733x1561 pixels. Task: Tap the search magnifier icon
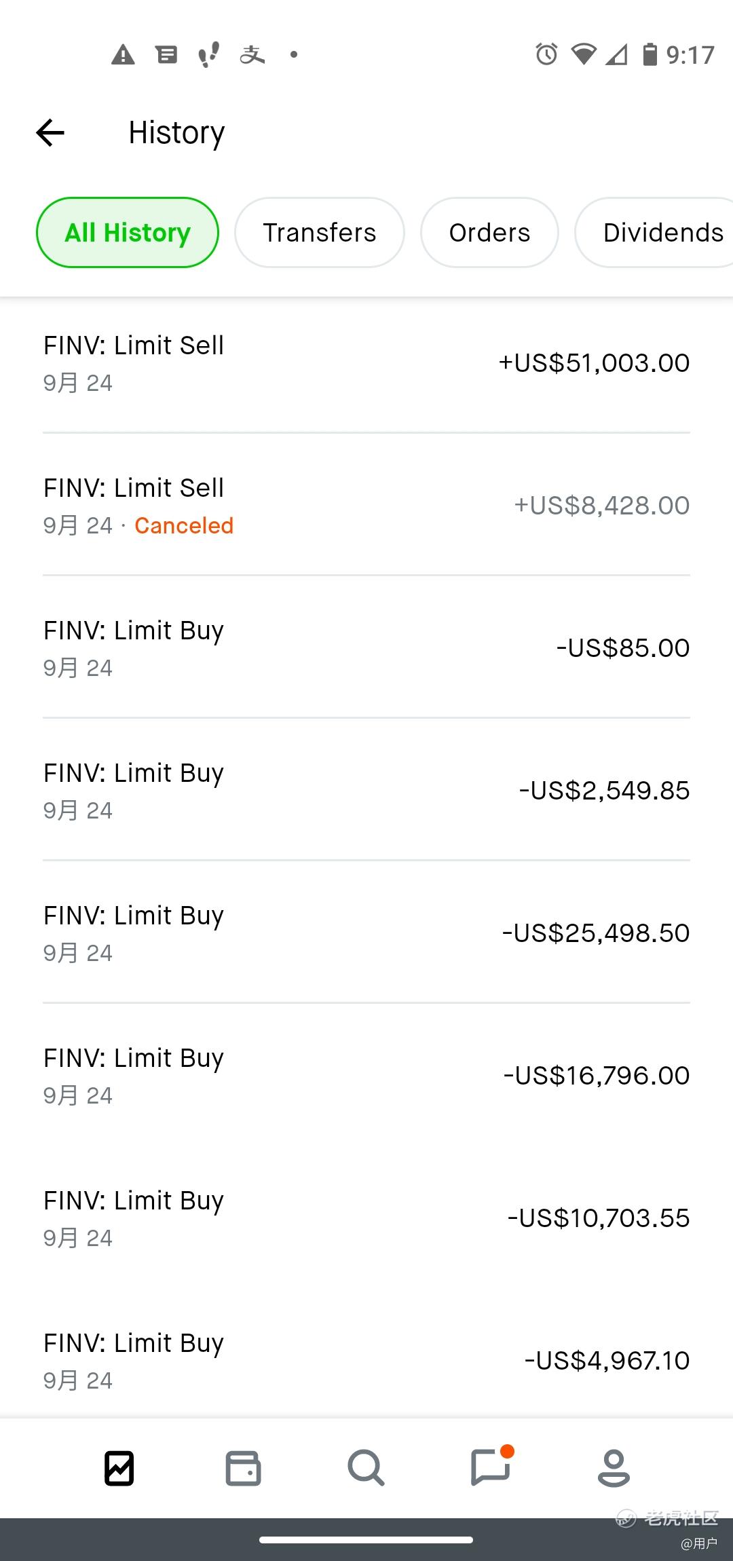click(x=366, y=1469)
